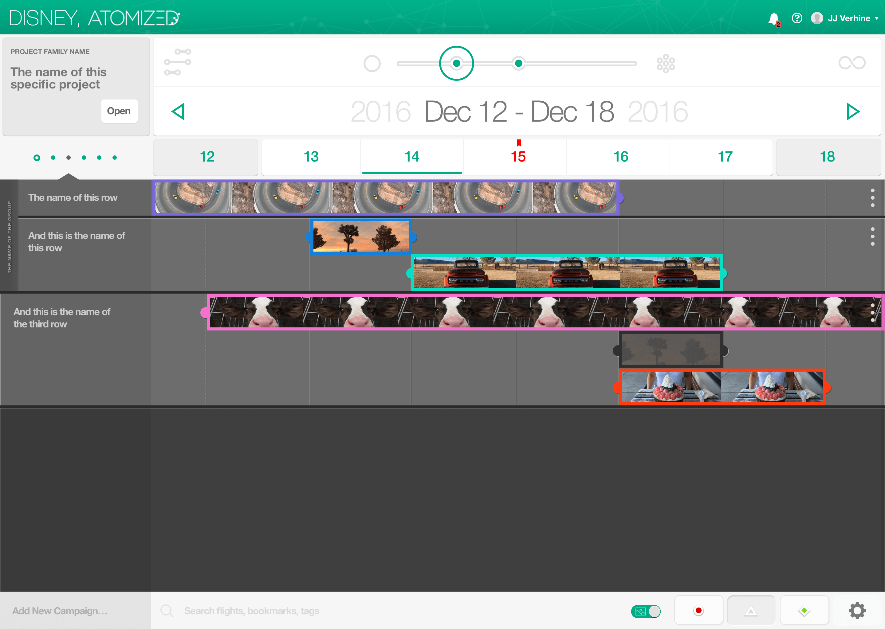The image size is (885, 629).
Task: Click the second dot on zoom slider
Action: (x=518, y=63)
